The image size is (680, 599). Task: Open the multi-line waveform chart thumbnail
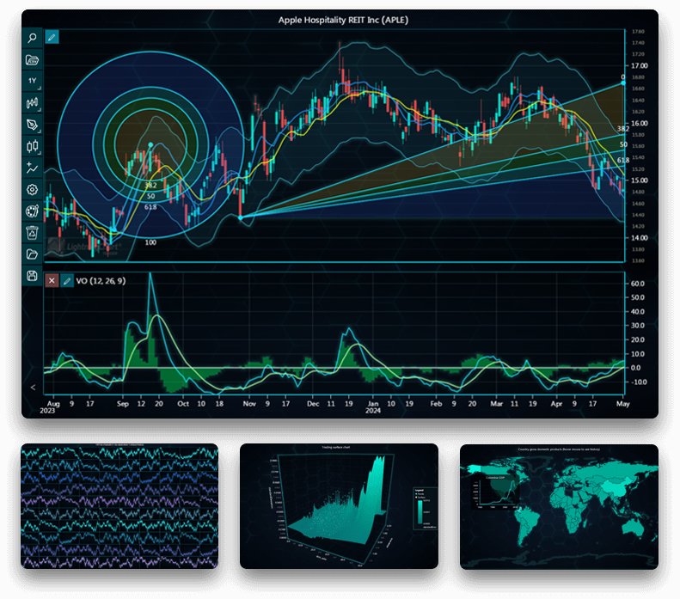119,505
